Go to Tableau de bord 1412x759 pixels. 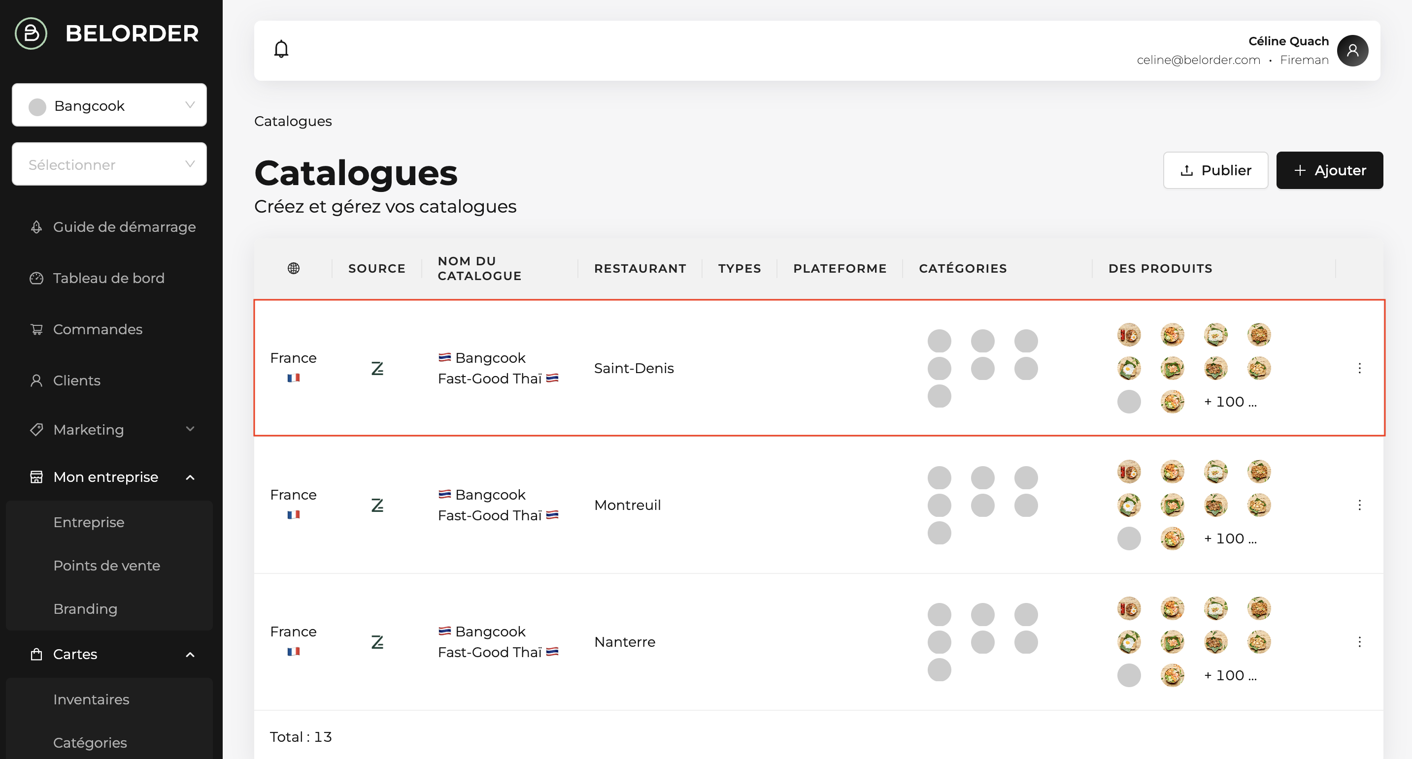[x=108, y=278]
